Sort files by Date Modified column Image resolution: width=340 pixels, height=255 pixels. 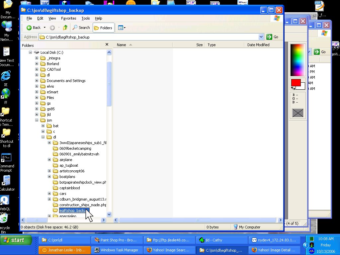258,45
